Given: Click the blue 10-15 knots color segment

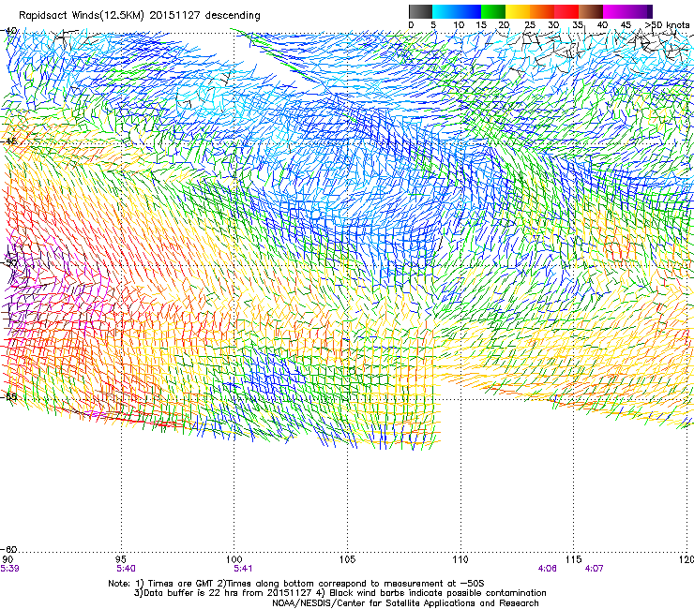Looking at the screenshot, I should pyautogui.click(x=469, y=11).
